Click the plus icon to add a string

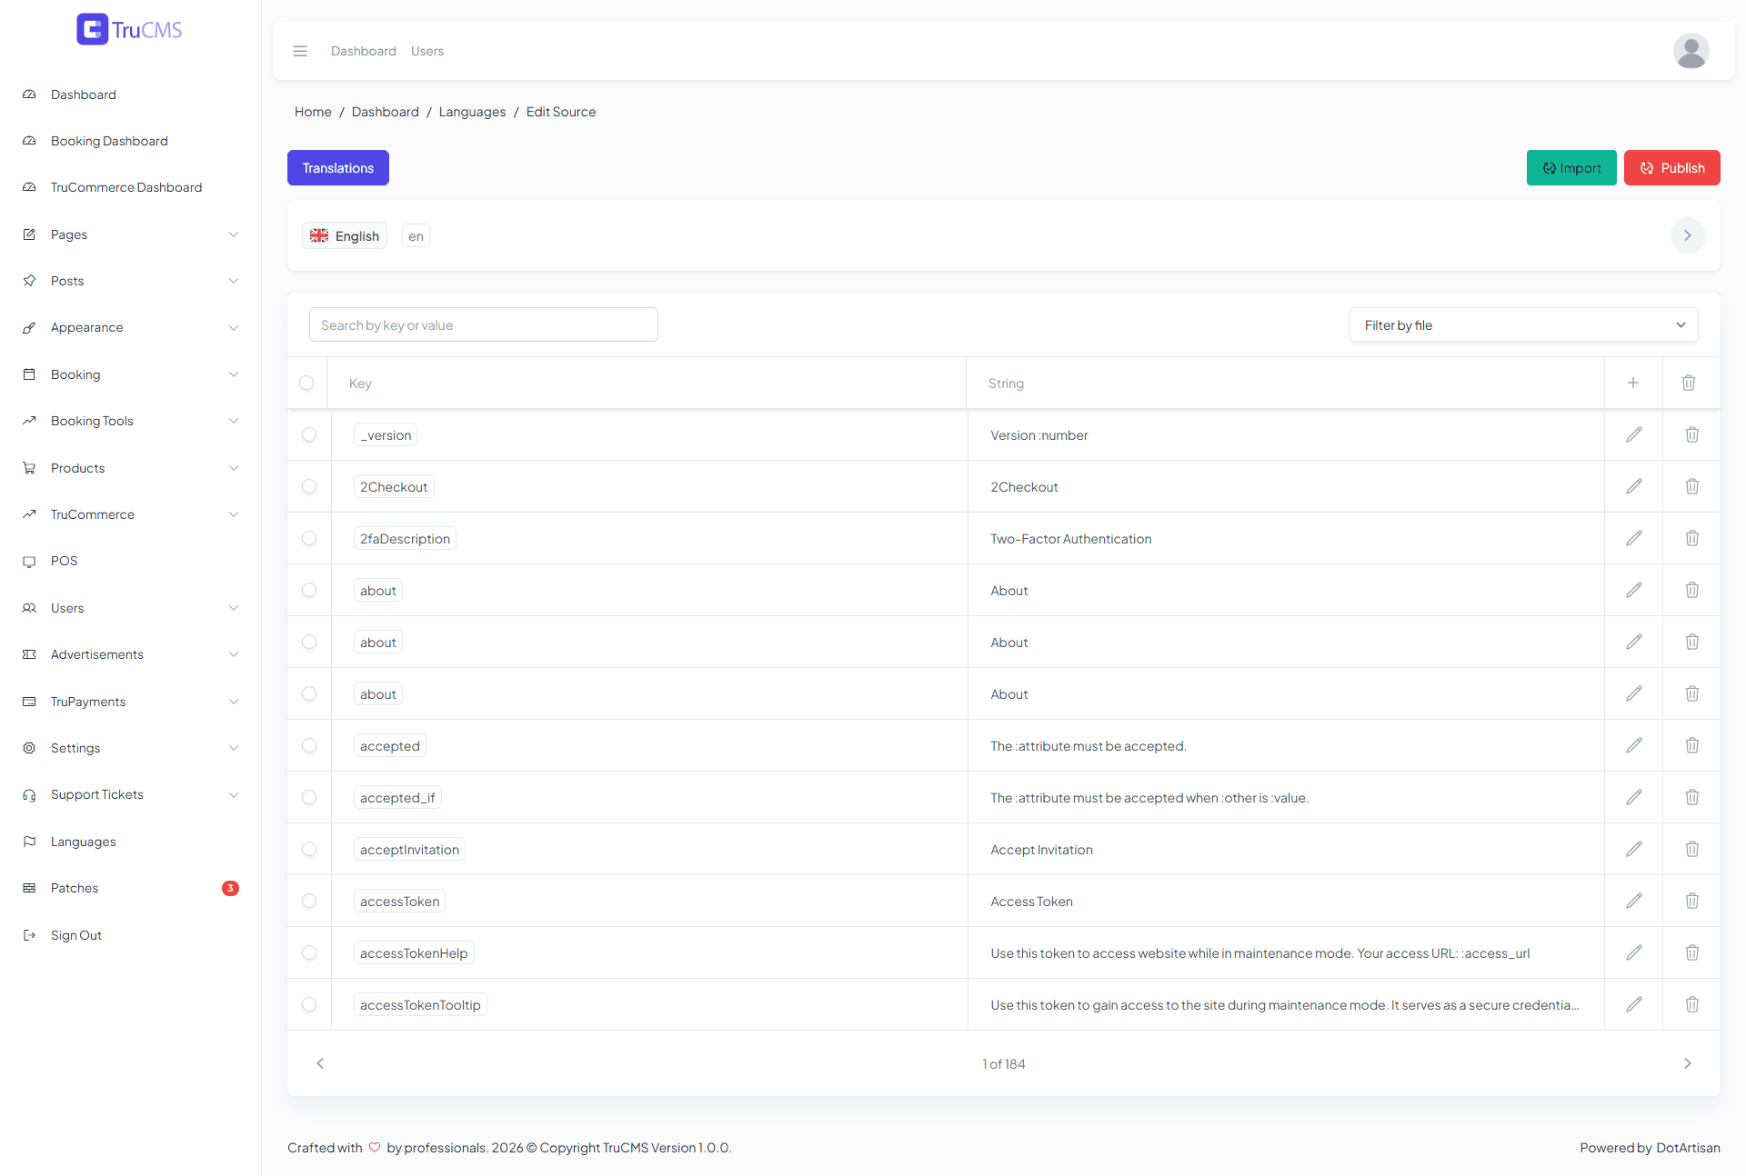click(x=1633, y=383)
